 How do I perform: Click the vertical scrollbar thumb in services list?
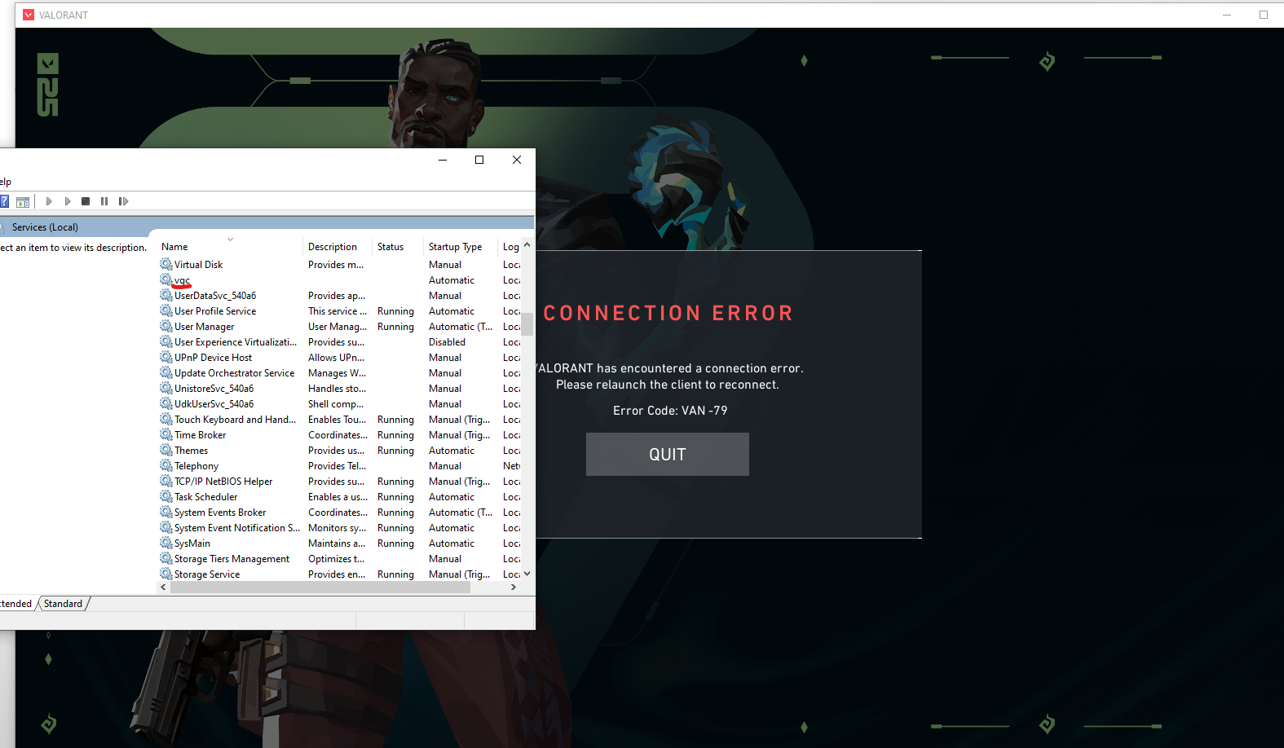point(527,324)
